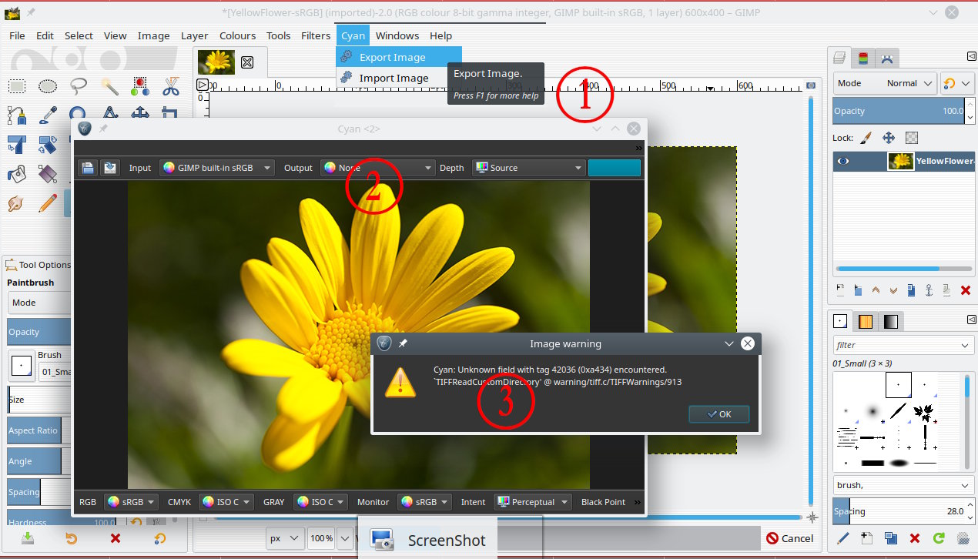Screen dimensions: 978x559
Task: Open the RGB profile dropdown set to sRGB
Action: coord(130,501)
